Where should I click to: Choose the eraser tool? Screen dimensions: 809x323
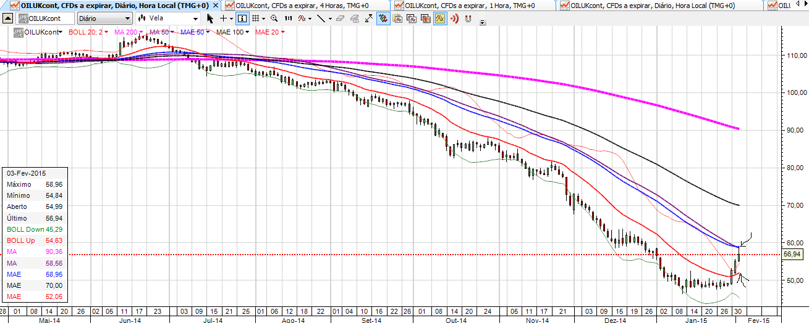(341, 18)
